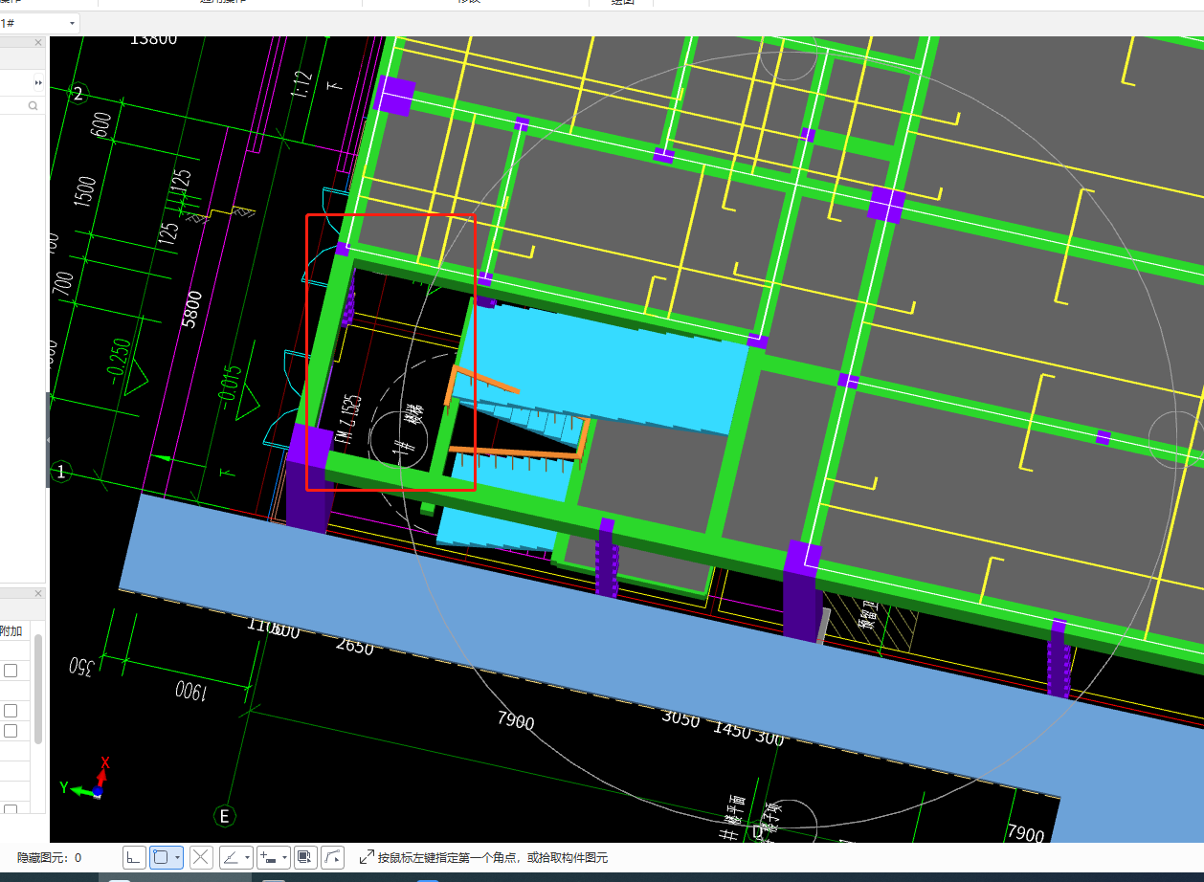Toggle the cross snap icon
The width and height of the screenshot is (1204, 882).
tap(201, 857)
